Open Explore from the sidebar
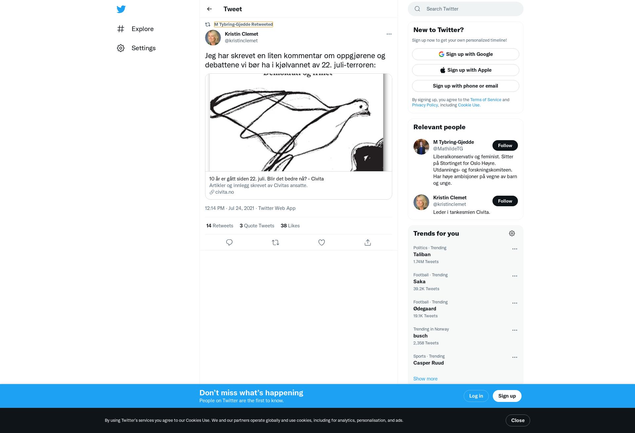635x433 pixels. 135,29
